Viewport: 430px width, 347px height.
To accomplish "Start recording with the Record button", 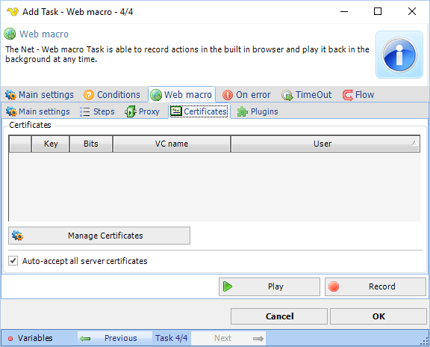I will [x=376, y=286].
